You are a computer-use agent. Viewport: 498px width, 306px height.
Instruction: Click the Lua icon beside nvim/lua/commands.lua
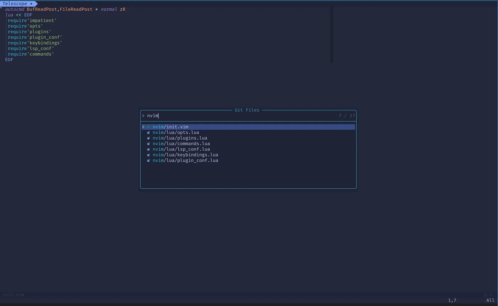(148, 144)
